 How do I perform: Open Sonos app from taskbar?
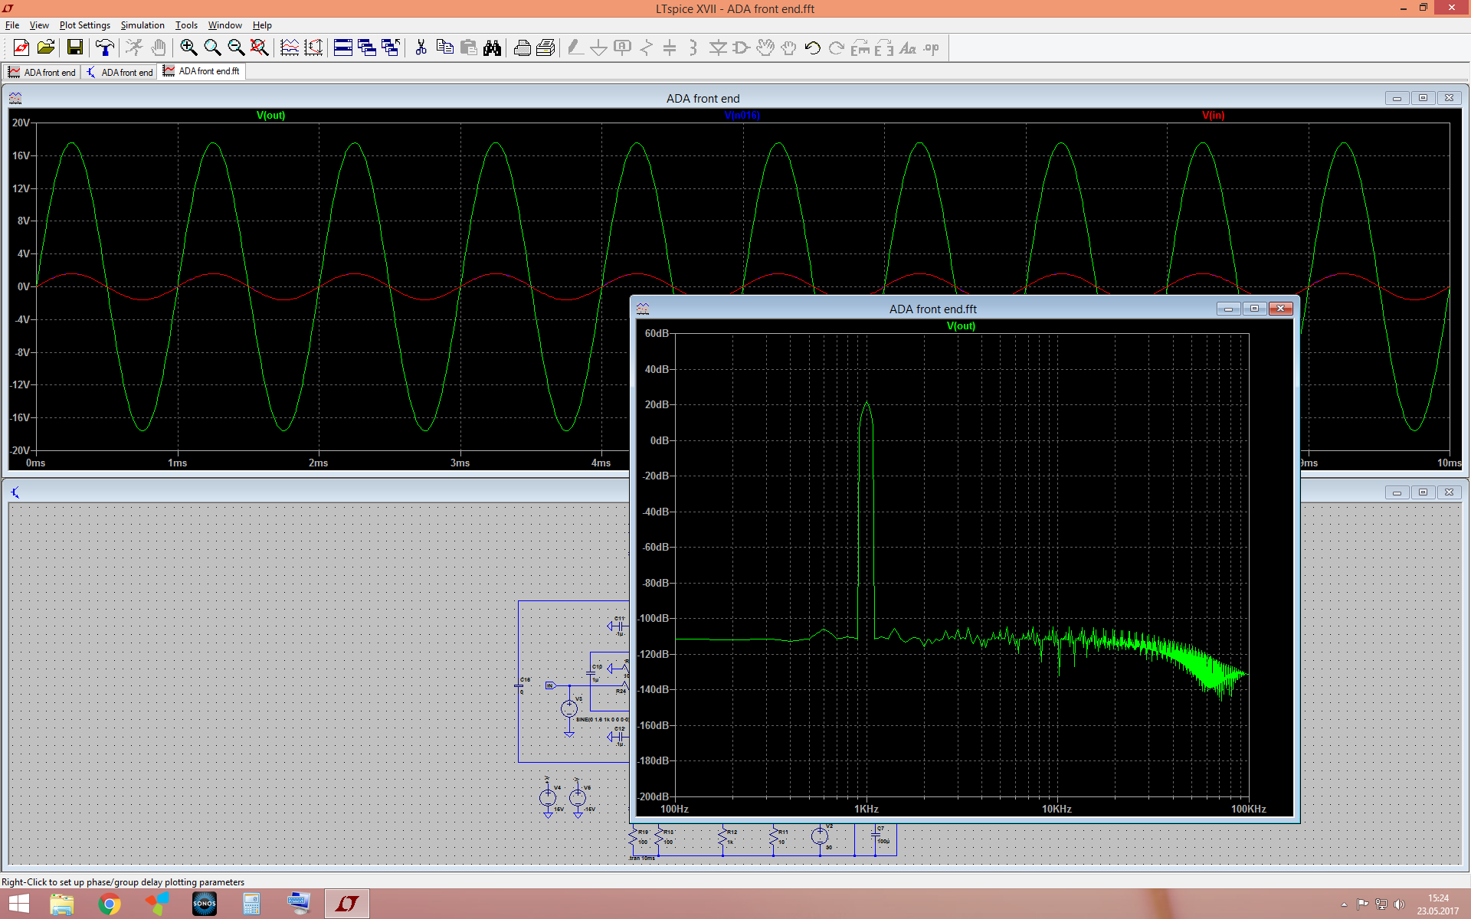coord(205,904)
